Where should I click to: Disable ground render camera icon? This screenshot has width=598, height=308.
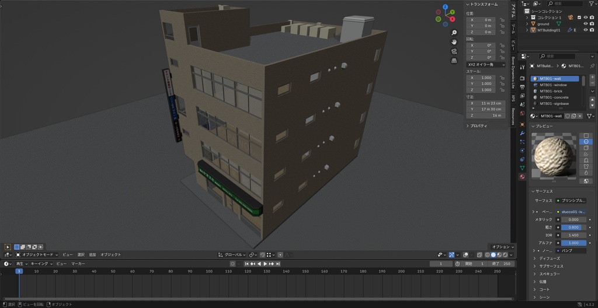(592, 24)
